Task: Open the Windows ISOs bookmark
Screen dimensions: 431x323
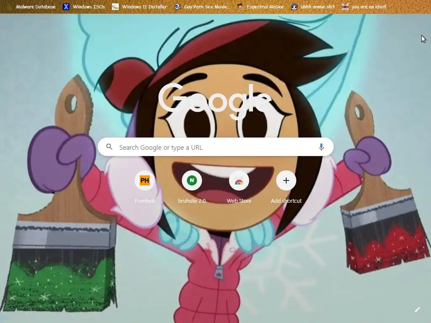Action: (84, 7)
